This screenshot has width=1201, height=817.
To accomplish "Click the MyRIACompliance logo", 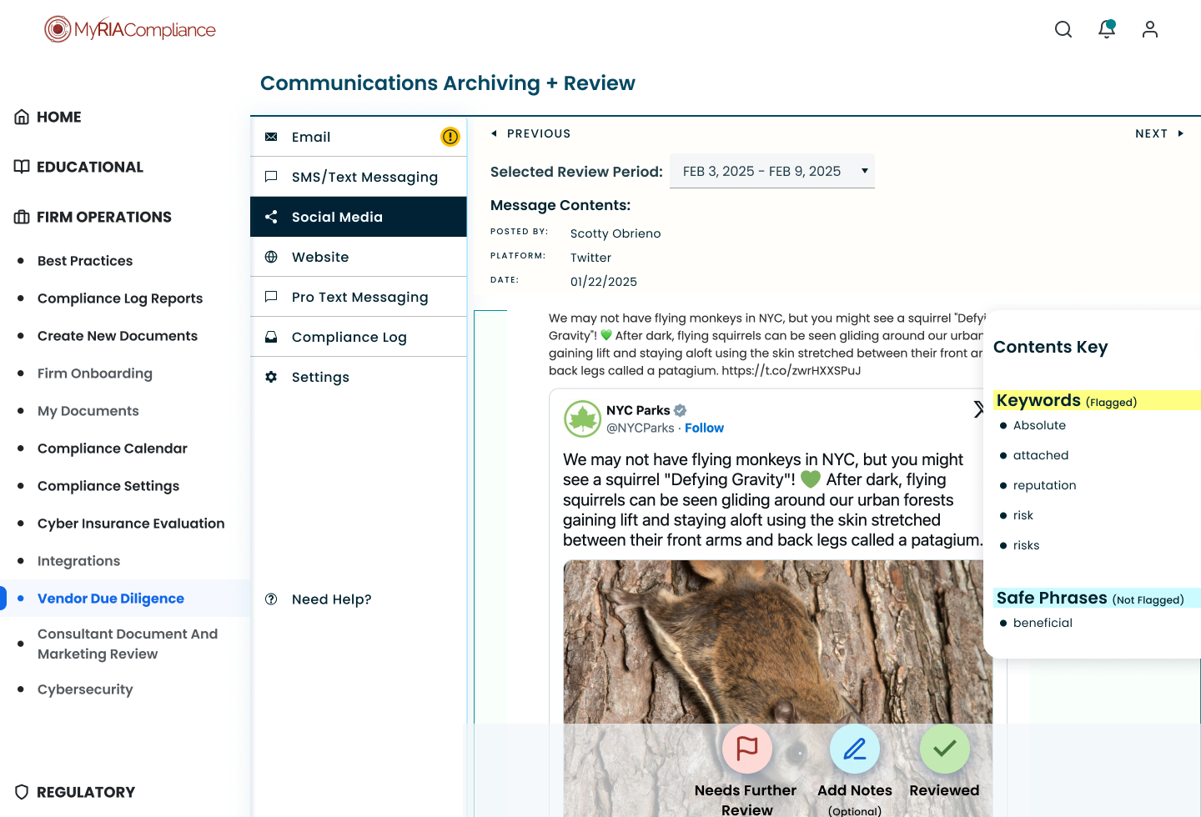I will coord(130,29).
